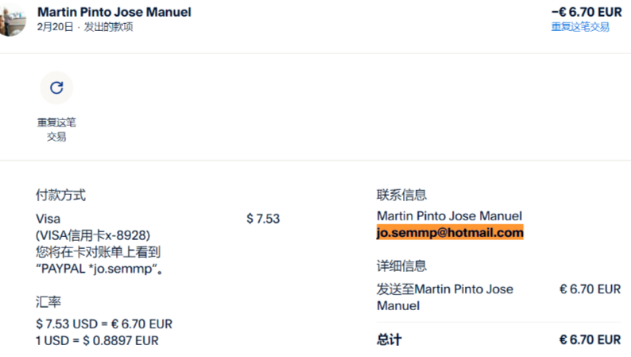Select the highlighted jo.semmp@hotmail.com email
Viewport: 631px width, 357px height.
[450, 233]
